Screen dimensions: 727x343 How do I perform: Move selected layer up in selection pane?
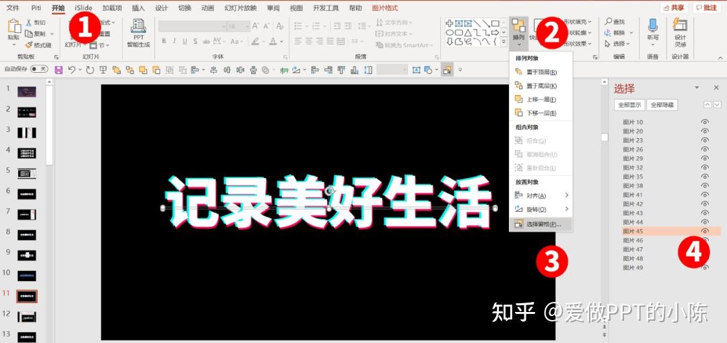pos(707,105)
